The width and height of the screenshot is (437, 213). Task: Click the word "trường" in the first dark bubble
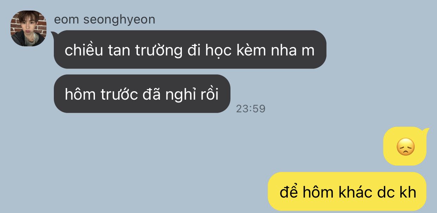(159, 51)
